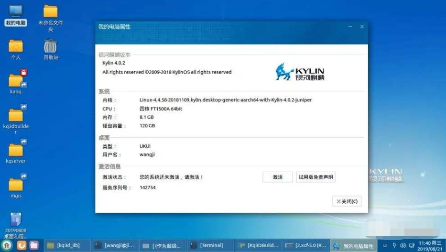Click the 8.1 GB memory value
This screenshot has width=446, height=252.
[146, 117]
